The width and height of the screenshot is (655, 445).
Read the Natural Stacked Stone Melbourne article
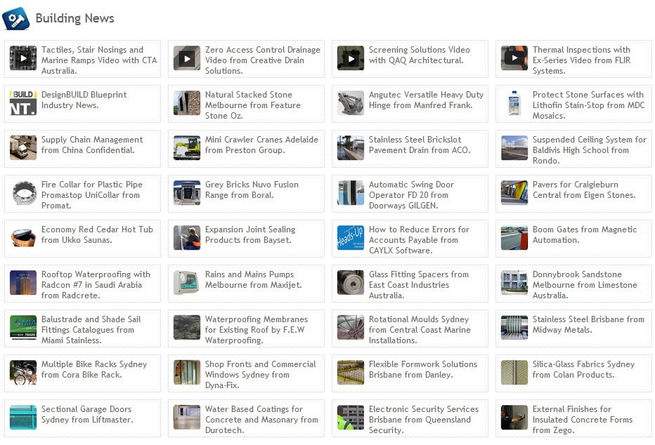253,105
